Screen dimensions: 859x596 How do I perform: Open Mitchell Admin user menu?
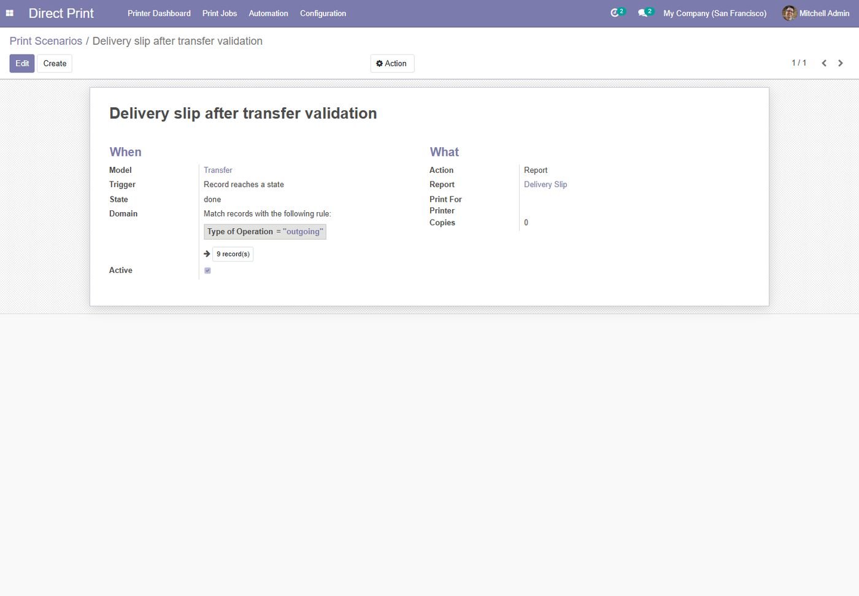[x=815, y=13]
